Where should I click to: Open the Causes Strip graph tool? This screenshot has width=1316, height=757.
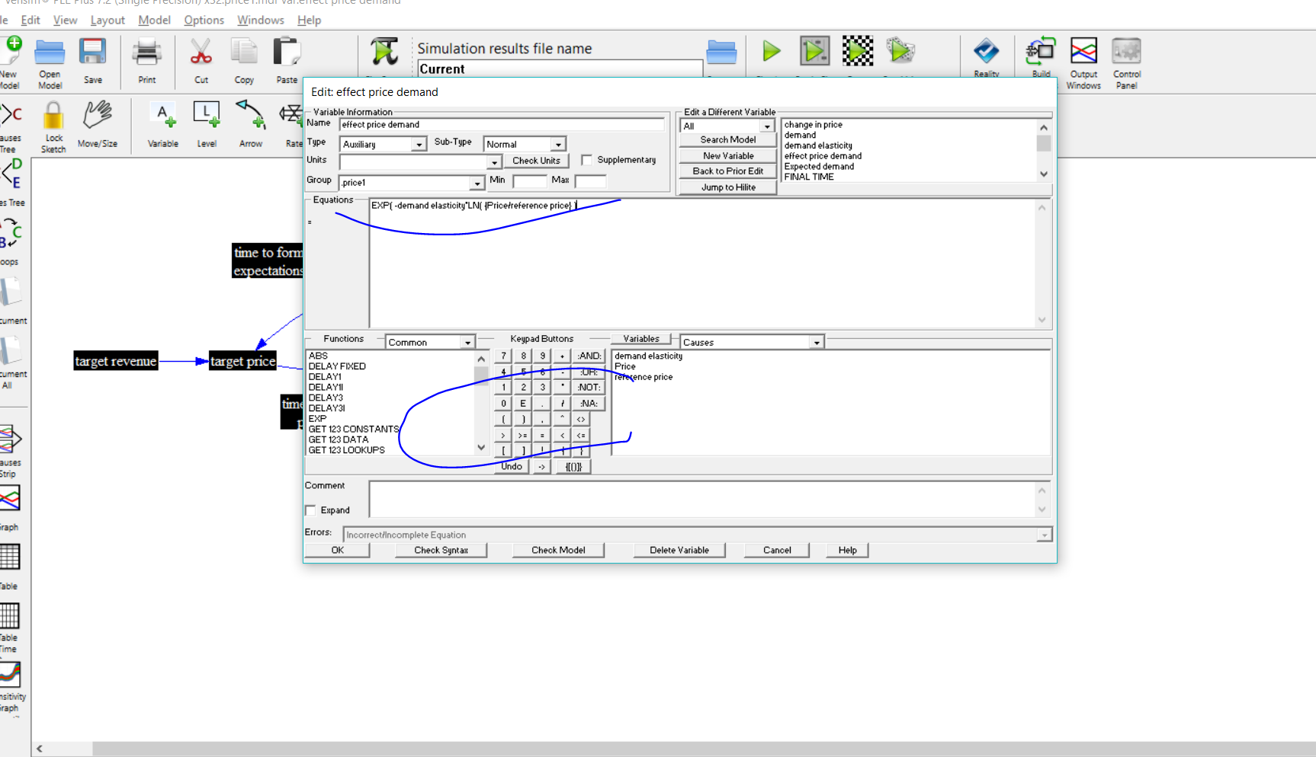tap(11, 439)
